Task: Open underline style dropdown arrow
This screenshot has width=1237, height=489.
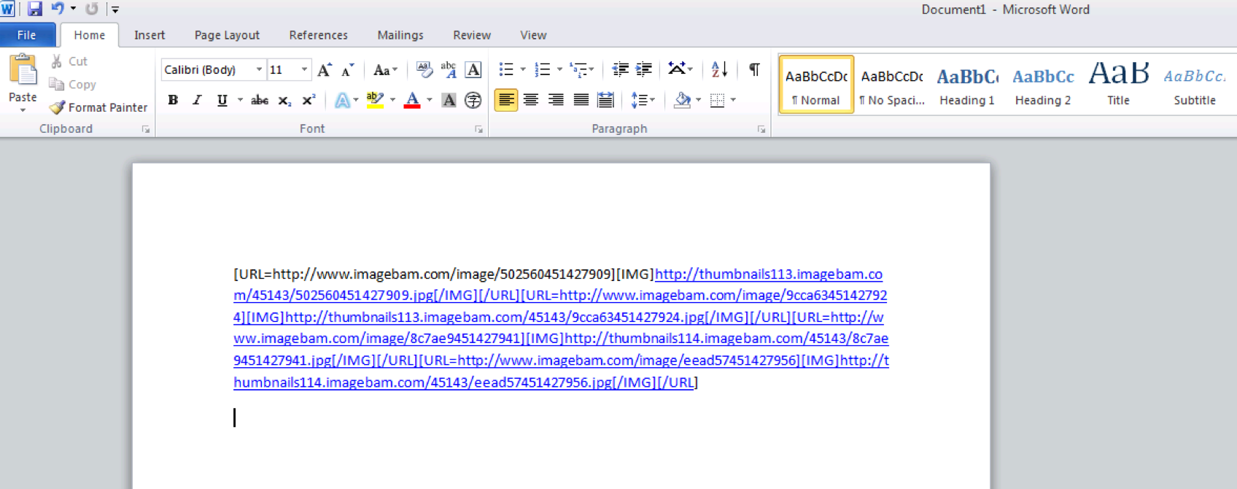Action: coord(240,100)
